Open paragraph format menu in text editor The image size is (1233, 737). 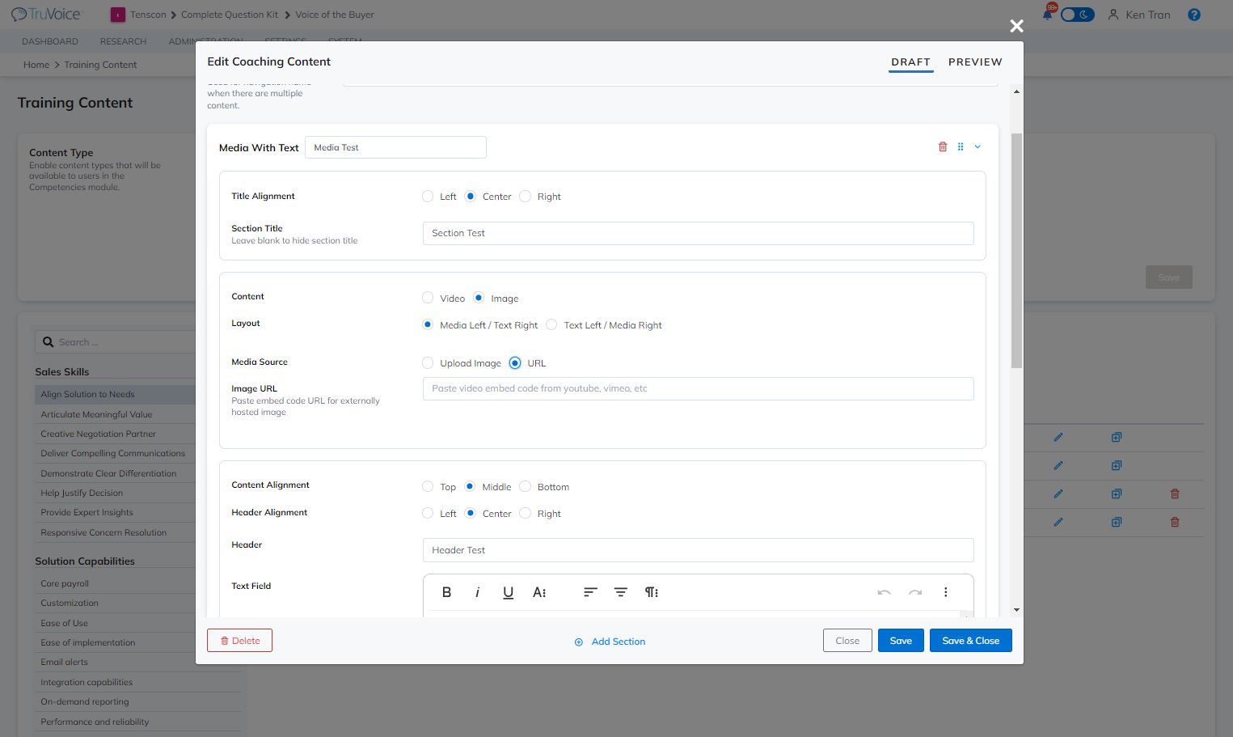tap(651, 592)
